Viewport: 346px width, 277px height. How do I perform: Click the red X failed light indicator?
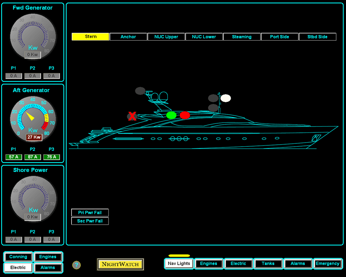131,116
